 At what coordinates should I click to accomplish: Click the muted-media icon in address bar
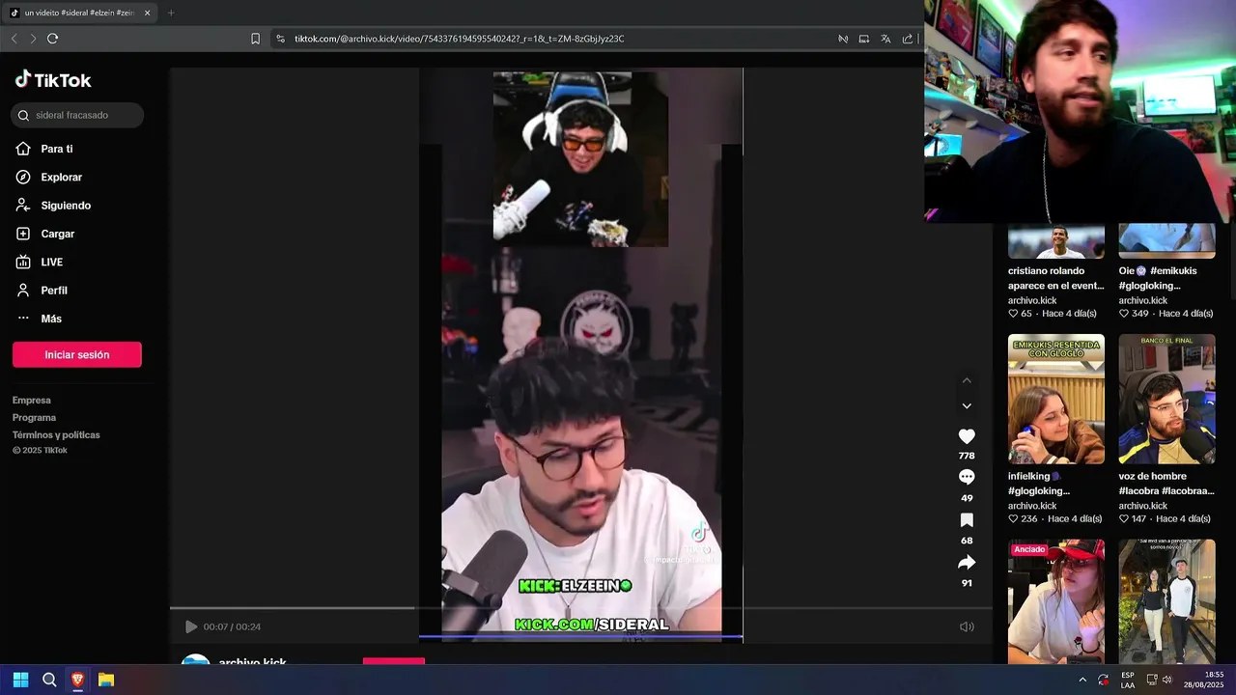(843, 39)
